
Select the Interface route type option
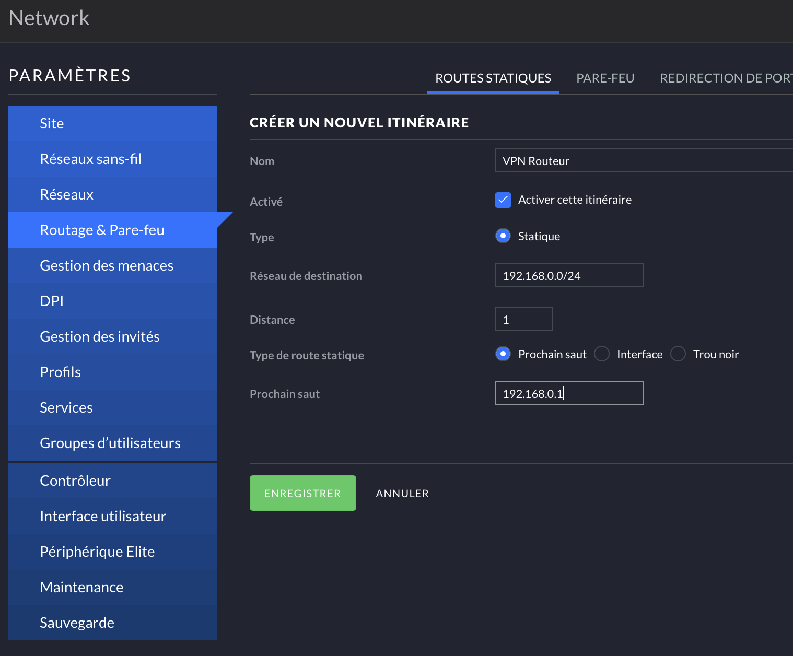click(602, 354)
